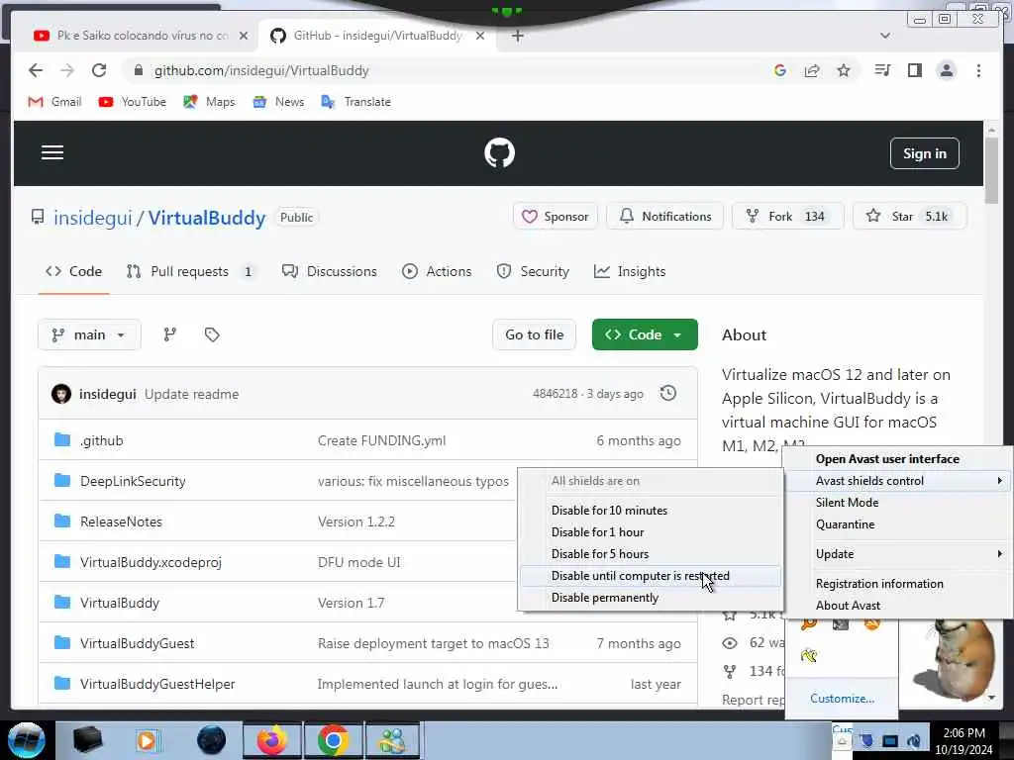Open commit history clock icon
1014x760 pixels.
(x=668, y=393)
